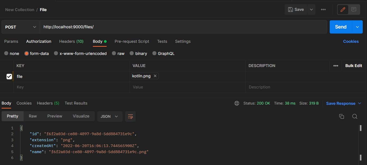Switch to edit mode pencil icon
Viewport: 367px width, 165px height.
tap(343, 10)
